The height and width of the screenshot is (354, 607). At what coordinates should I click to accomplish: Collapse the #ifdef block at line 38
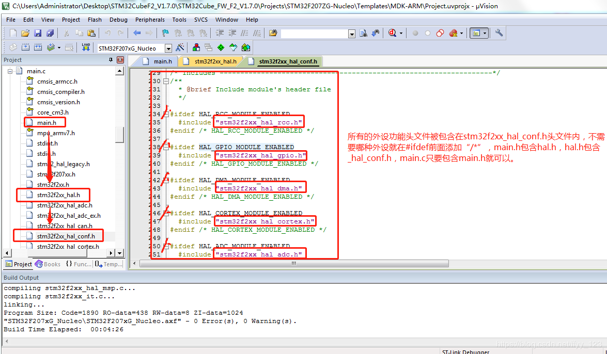(166, 147)
